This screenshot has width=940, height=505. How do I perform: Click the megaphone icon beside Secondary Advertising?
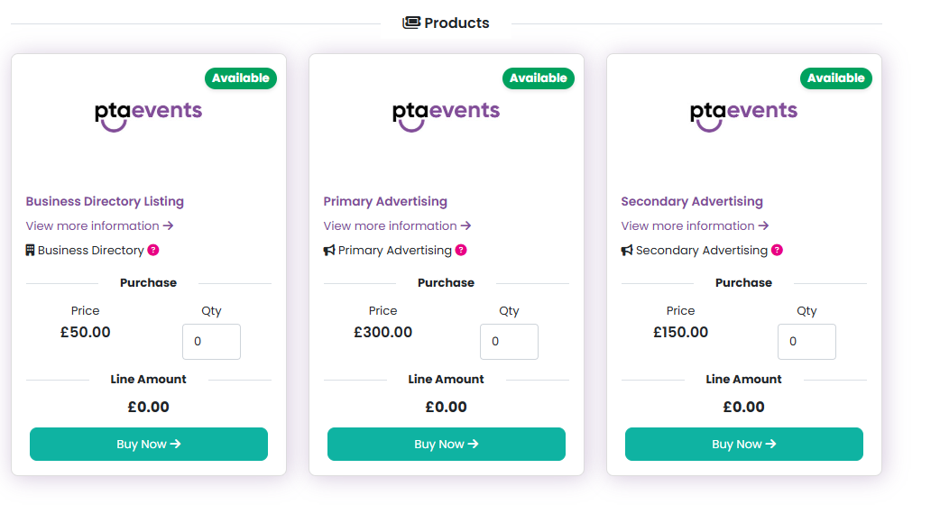(x=627, y=250)
